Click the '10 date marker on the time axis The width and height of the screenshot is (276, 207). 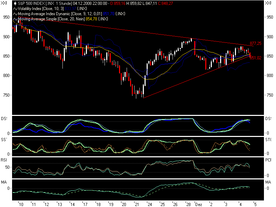(21, 204)
